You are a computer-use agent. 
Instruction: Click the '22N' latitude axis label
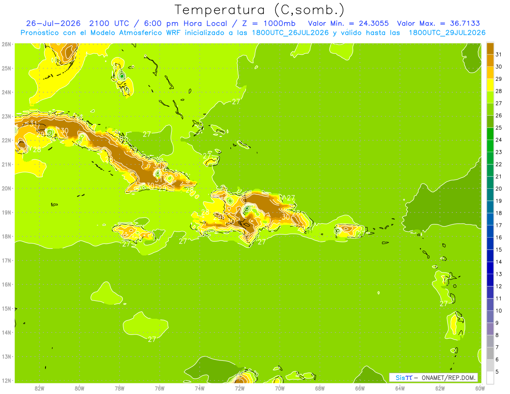click(x=6, y=140)
